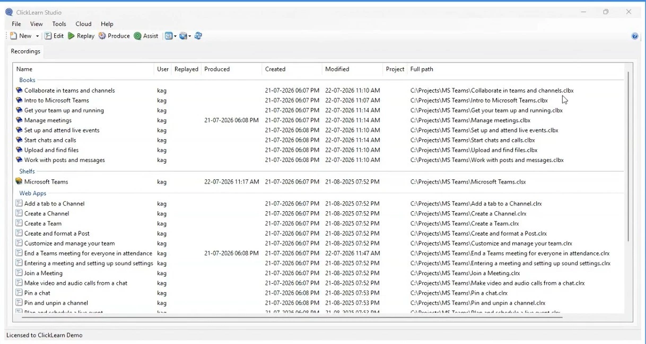The image size is (646, 344).
Task: Open the dropdown arrow beside New
Action: [37, 36]
